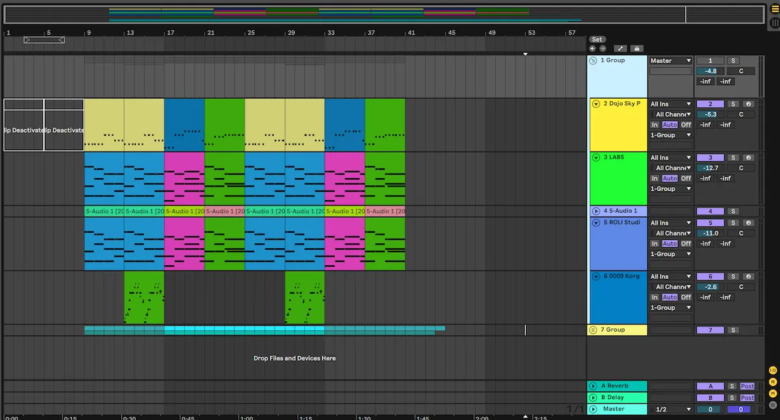The width and height of the screenshot is (780, 420).
Task: Solo the 6 0009 Korg track
Action: (733, 276)
